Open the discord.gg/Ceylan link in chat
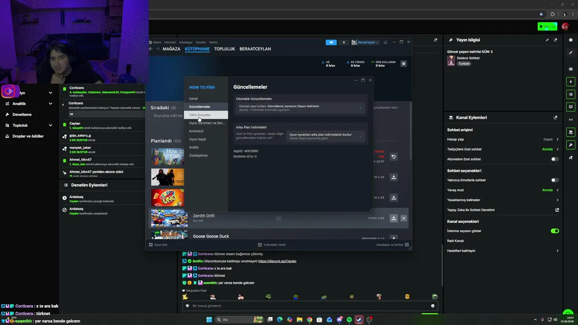Viewport: 578px width, 325px height. [x=277, y=261]
